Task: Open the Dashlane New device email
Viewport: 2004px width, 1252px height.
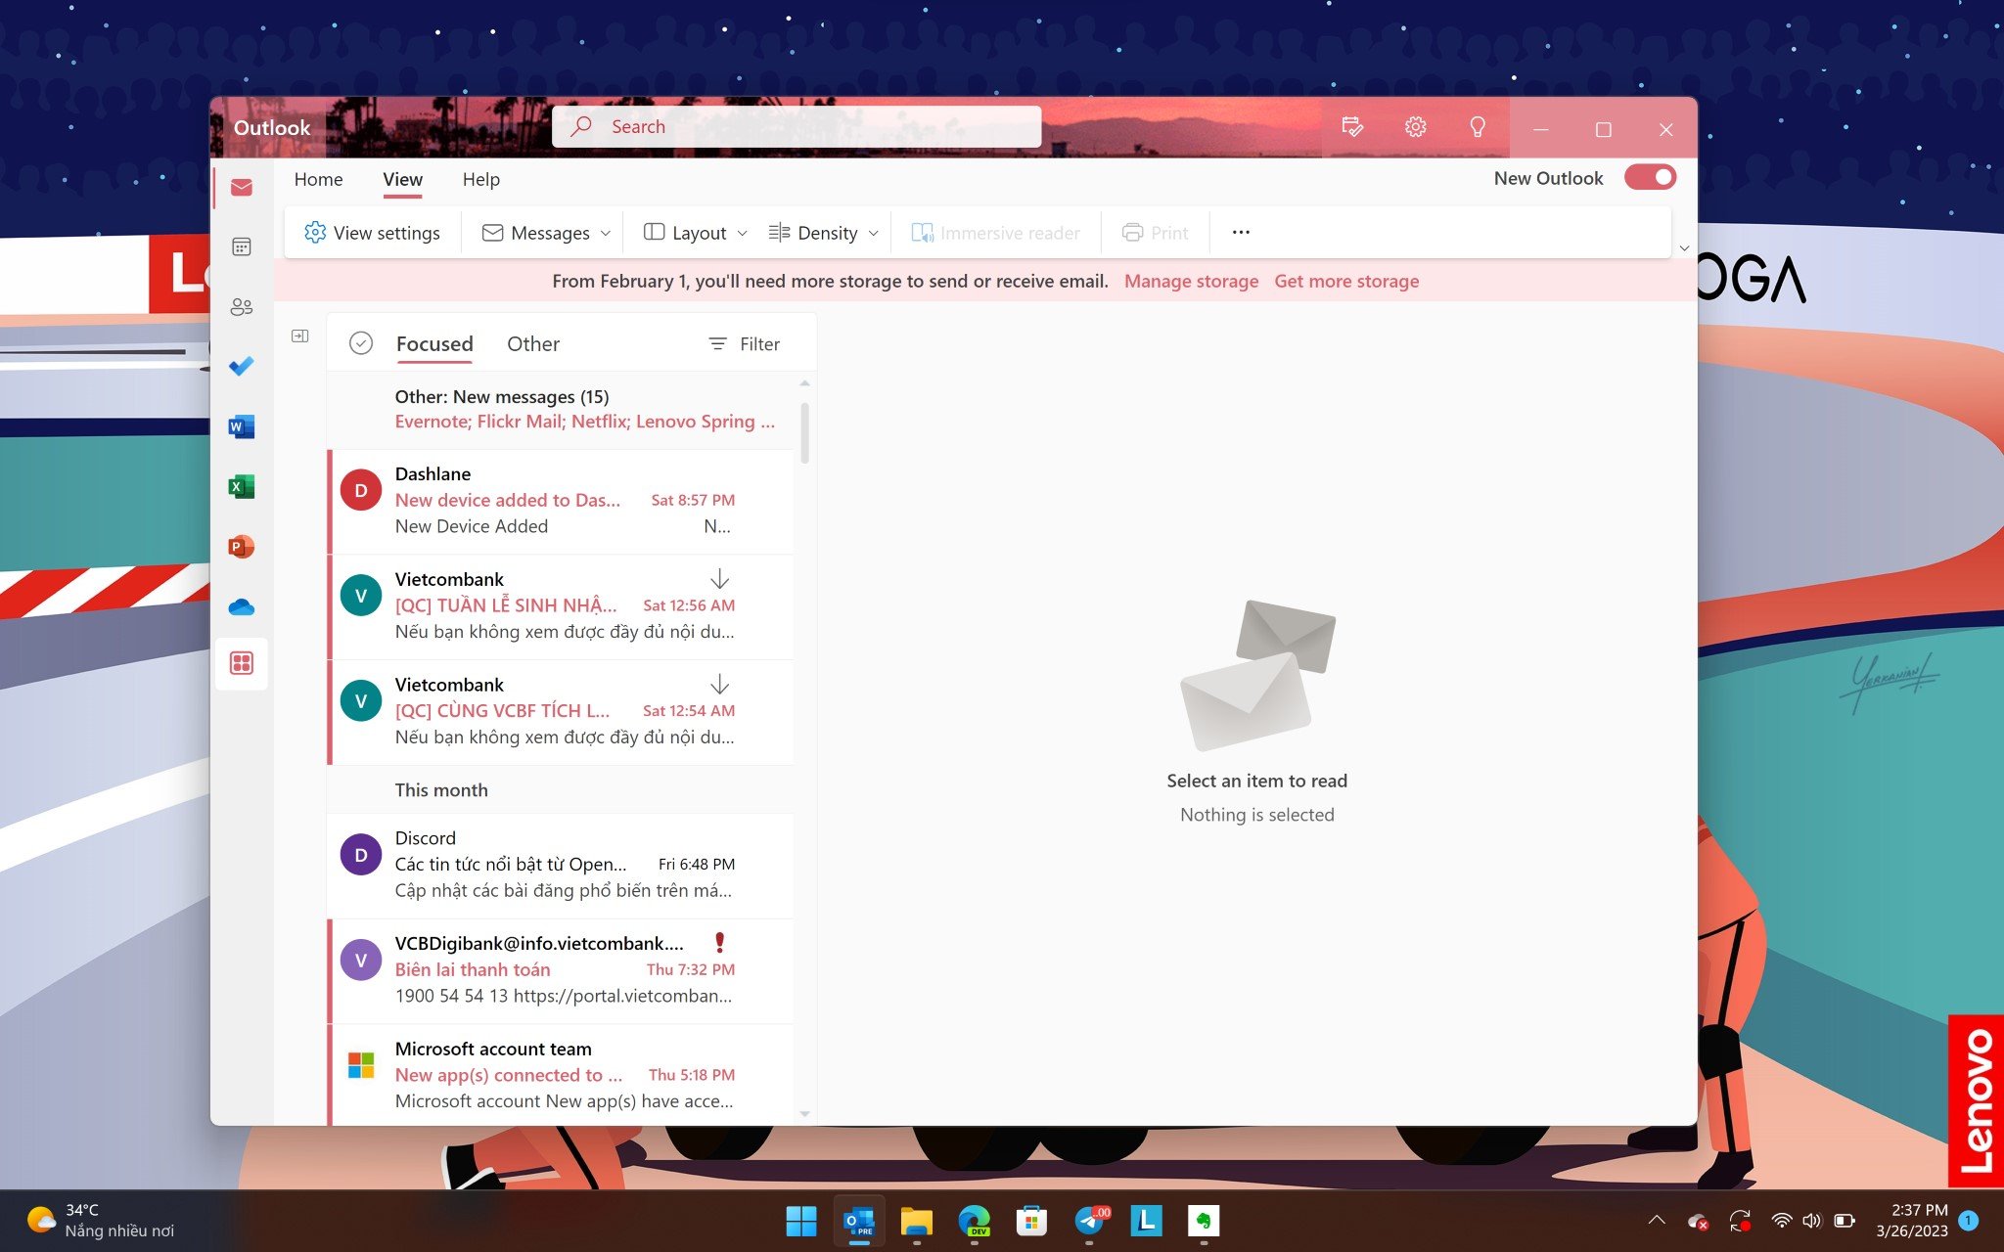Action: click(x=562, y=501)
